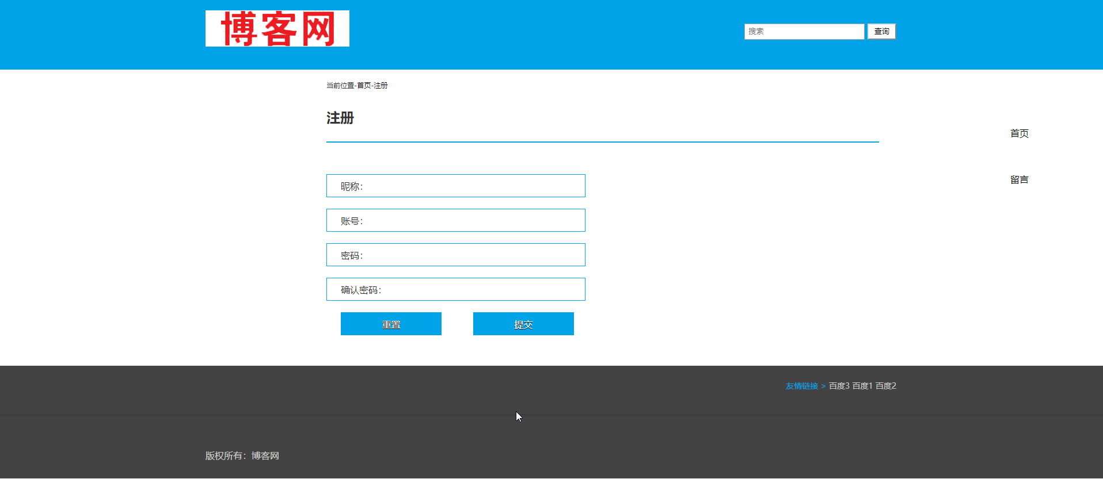1103x479 pixels.
Task: Click the 友情链接 footer label
Action: (801, 386)
